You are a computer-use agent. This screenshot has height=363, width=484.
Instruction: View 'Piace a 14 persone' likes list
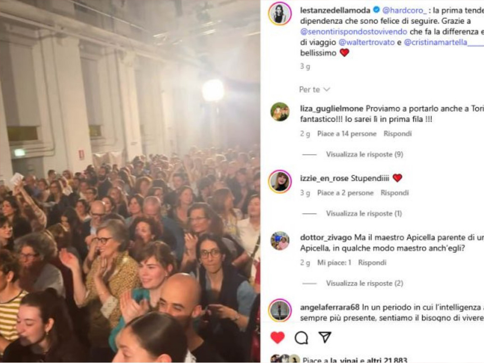point(347,134)
